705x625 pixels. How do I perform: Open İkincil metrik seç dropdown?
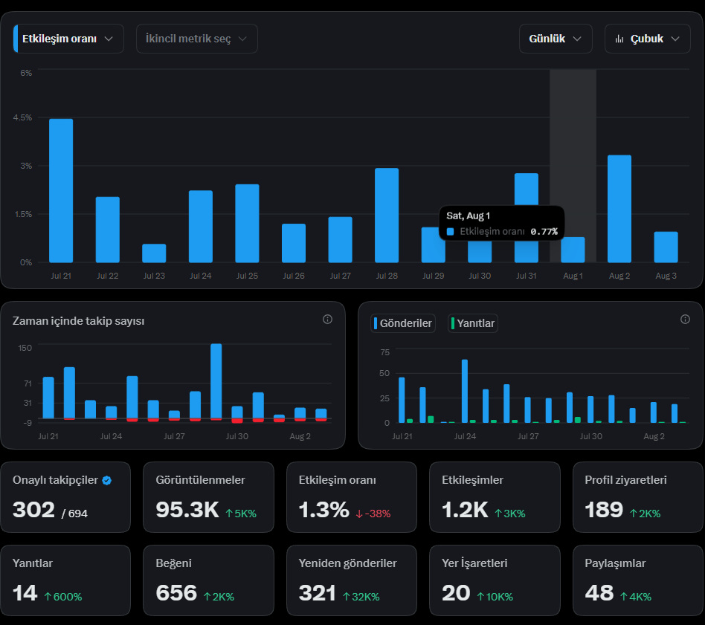197,39
